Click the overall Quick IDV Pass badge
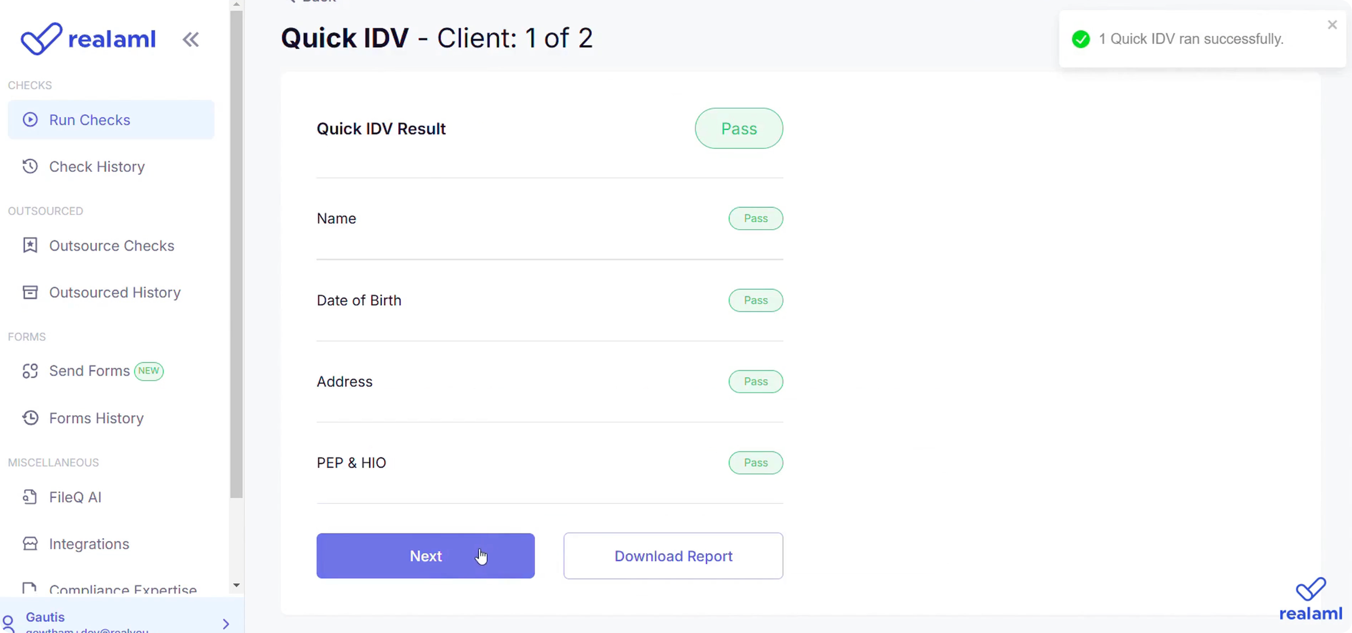 pyautogui.click(x=738, y=128)
